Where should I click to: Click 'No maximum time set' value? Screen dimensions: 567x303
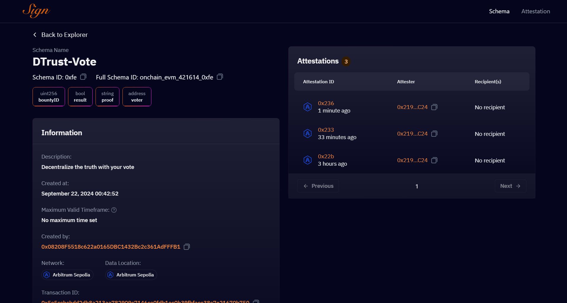click(x=69, y=220)
